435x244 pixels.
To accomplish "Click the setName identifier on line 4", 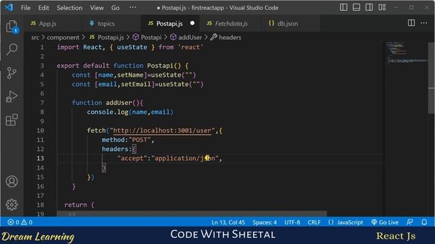I will pyautogui.click(x=130, y=75).
